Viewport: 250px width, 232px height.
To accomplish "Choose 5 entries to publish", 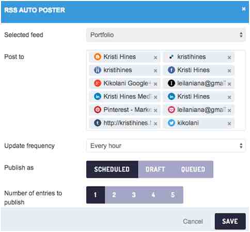I will [173, 195].
